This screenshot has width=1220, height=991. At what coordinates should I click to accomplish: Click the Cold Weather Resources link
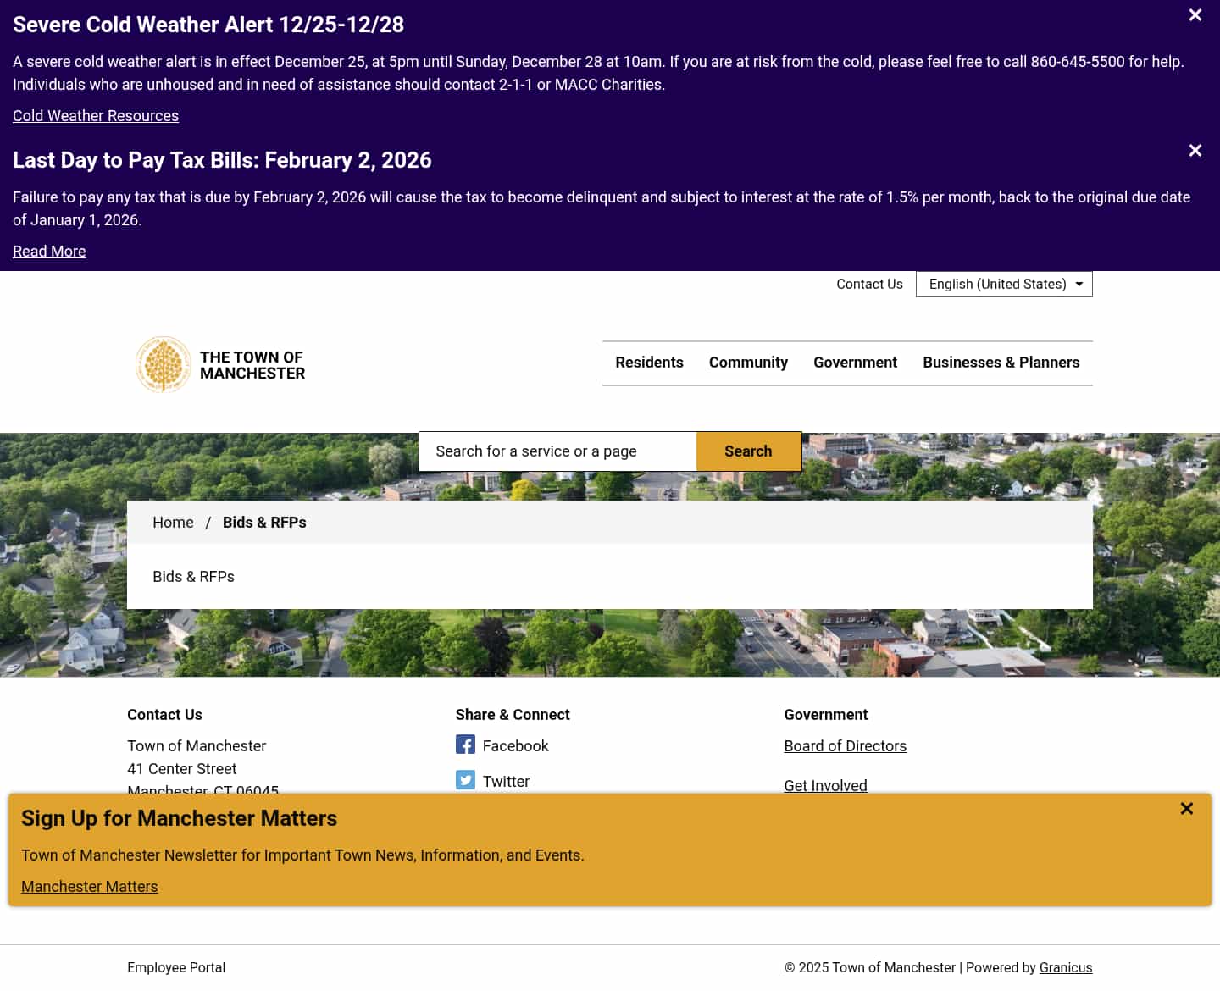(95, 115)
